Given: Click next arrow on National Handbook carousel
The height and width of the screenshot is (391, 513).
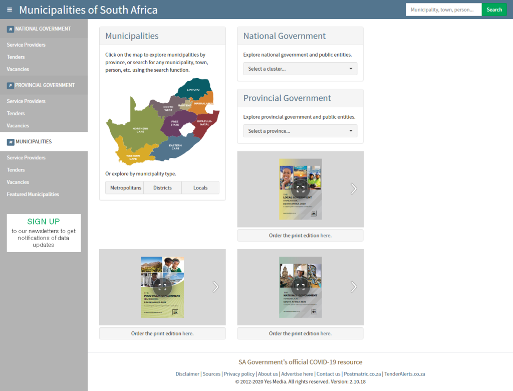Looking at the screenshot, I should coord(354,287).
